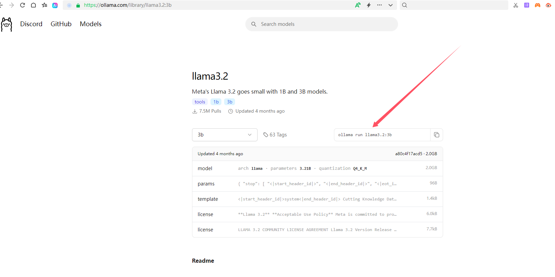The width and height of the screenshot is (555, 277).
Task: Open the purple translation extension icon
Action: coord(527,5)
